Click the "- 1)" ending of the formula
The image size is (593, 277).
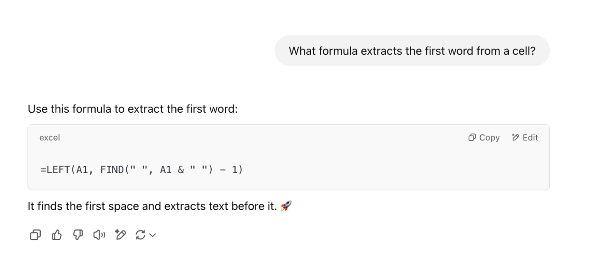(x=232, y=170)
